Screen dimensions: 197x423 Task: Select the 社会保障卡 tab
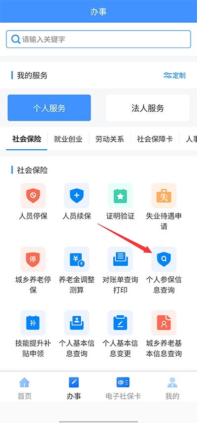[x=155, y=139]
